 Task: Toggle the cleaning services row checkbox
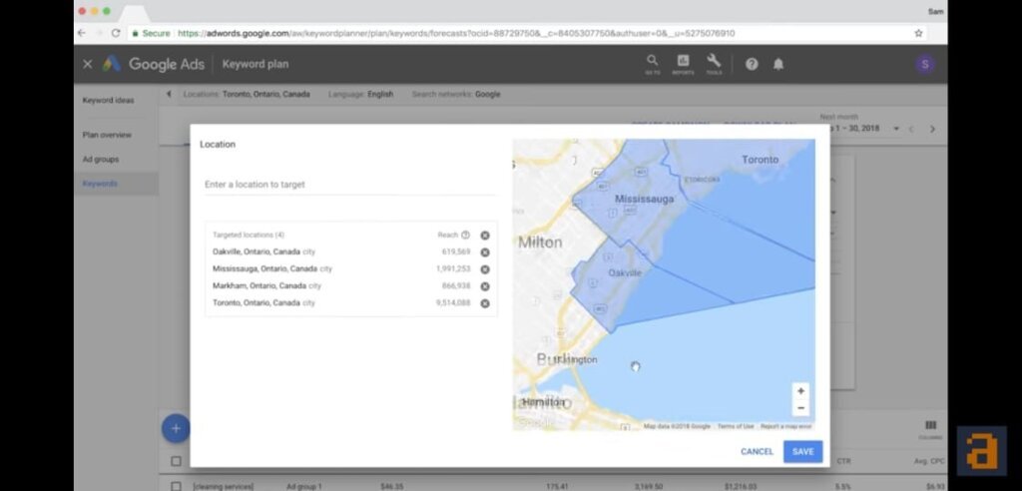[176, 486]
